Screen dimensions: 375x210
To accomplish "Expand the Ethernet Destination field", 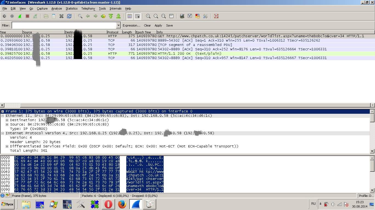I will pos(7,120).
